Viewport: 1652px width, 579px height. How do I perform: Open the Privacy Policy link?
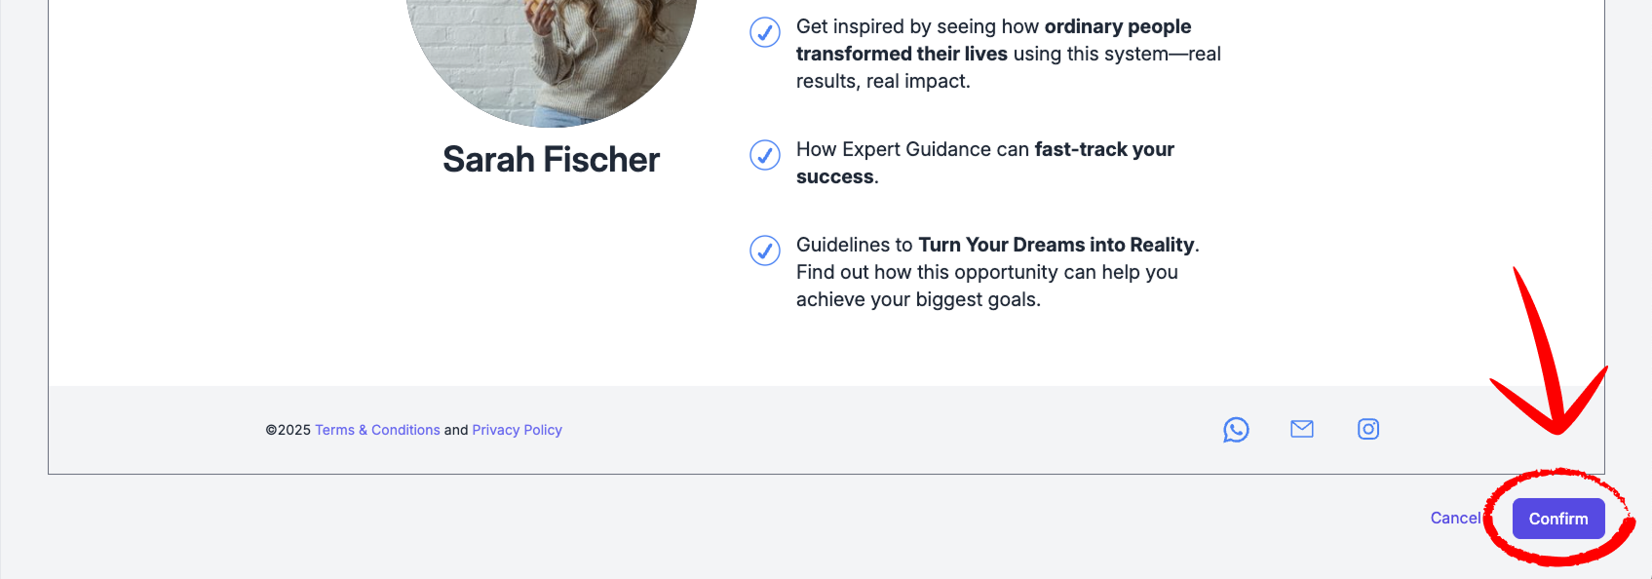tap(518, 430)
